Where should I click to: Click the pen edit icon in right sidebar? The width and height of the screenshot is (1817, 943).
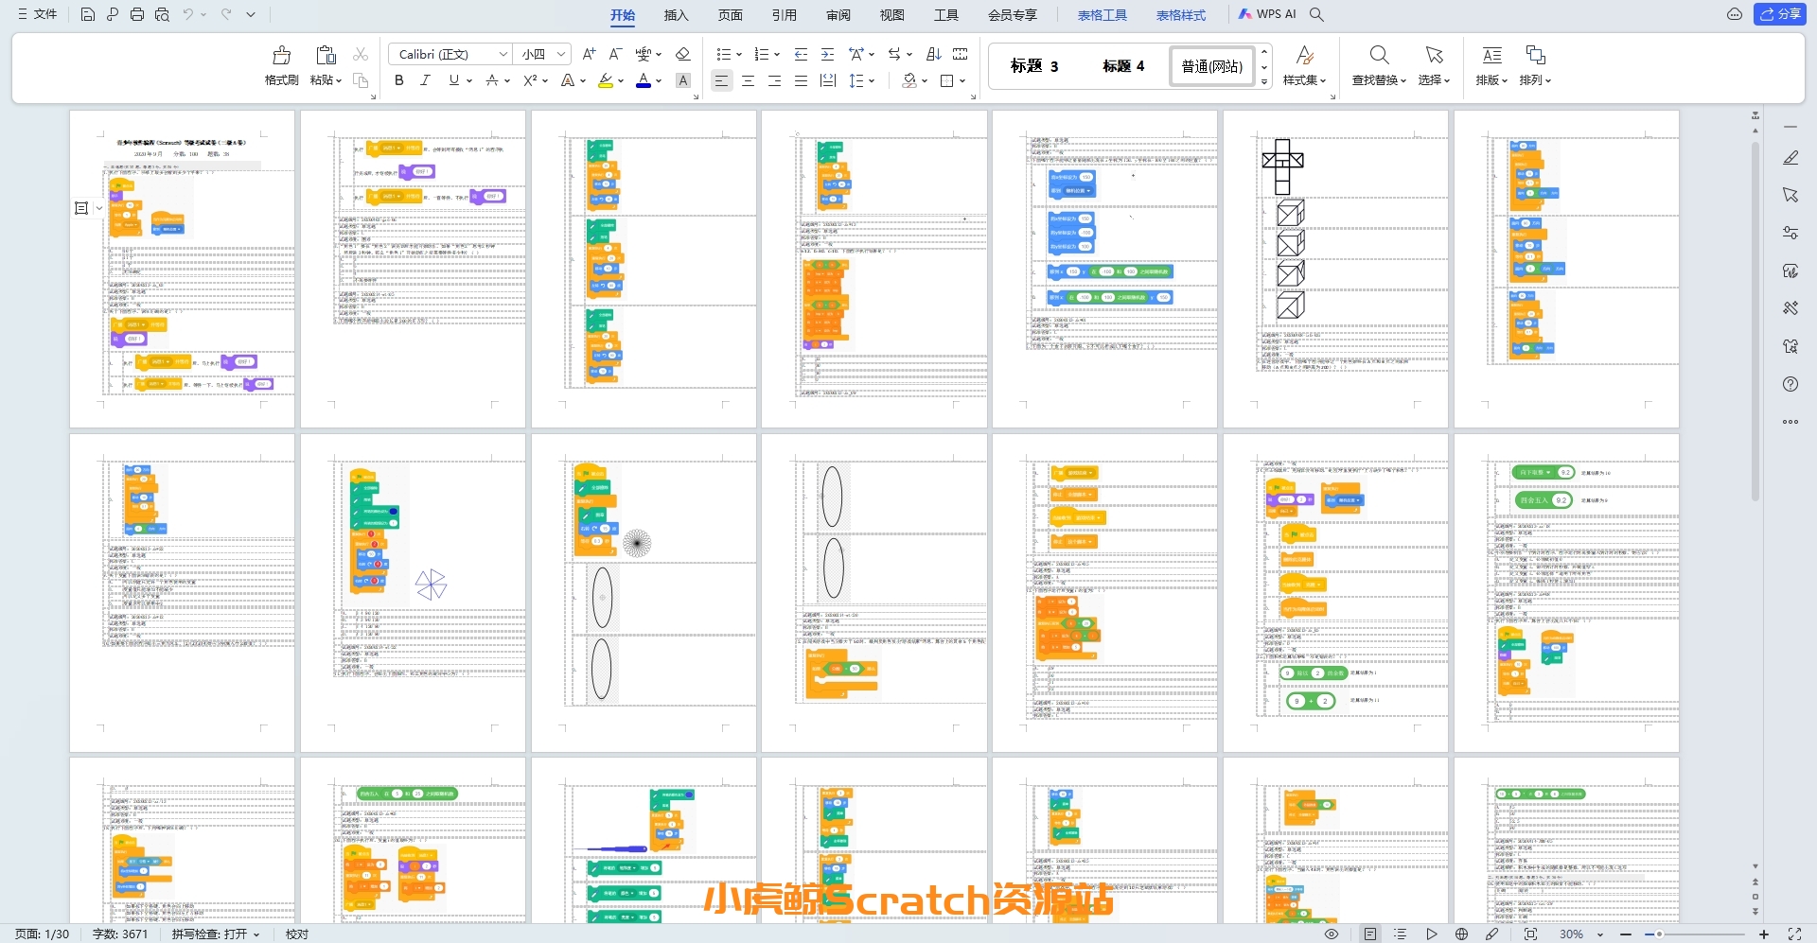coord(1791,158)
